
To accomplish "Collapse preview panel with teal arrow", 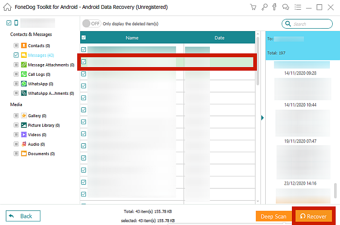I will click(x=262, y=118).
